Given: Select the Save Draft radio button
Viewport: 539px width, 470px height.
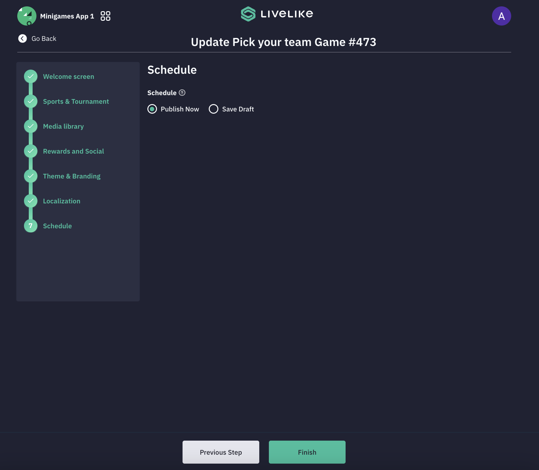Looking at the screenshot, I should point(214,109).
